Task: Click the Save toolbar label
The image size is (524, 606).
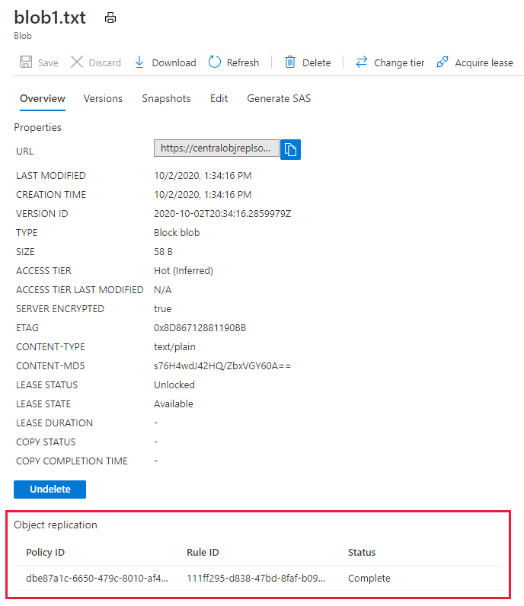Action: pyautogui.click(x=48, y=62)
